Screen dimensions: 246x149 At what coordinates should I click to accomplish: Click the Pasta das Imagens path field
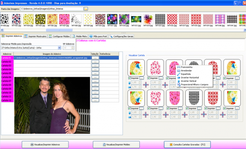(x=52, y=9)
